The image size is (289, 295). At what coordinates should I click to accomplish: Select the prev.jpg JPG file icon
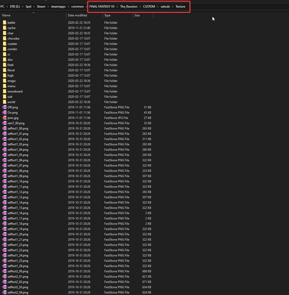(x=5, y=118)
